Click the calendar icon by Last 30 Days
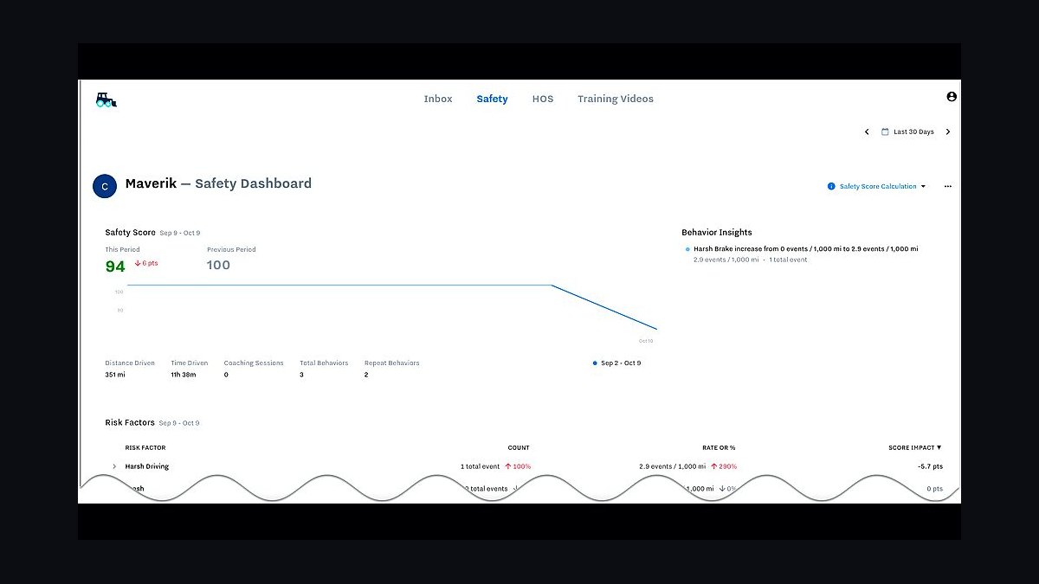This screenshot has height=584, width=1039. coord(885,132)
